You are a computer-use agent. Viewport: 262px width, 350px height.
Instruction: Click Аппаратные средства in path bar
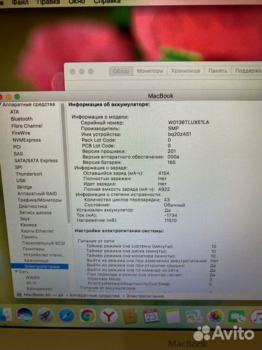pos(94,296)
